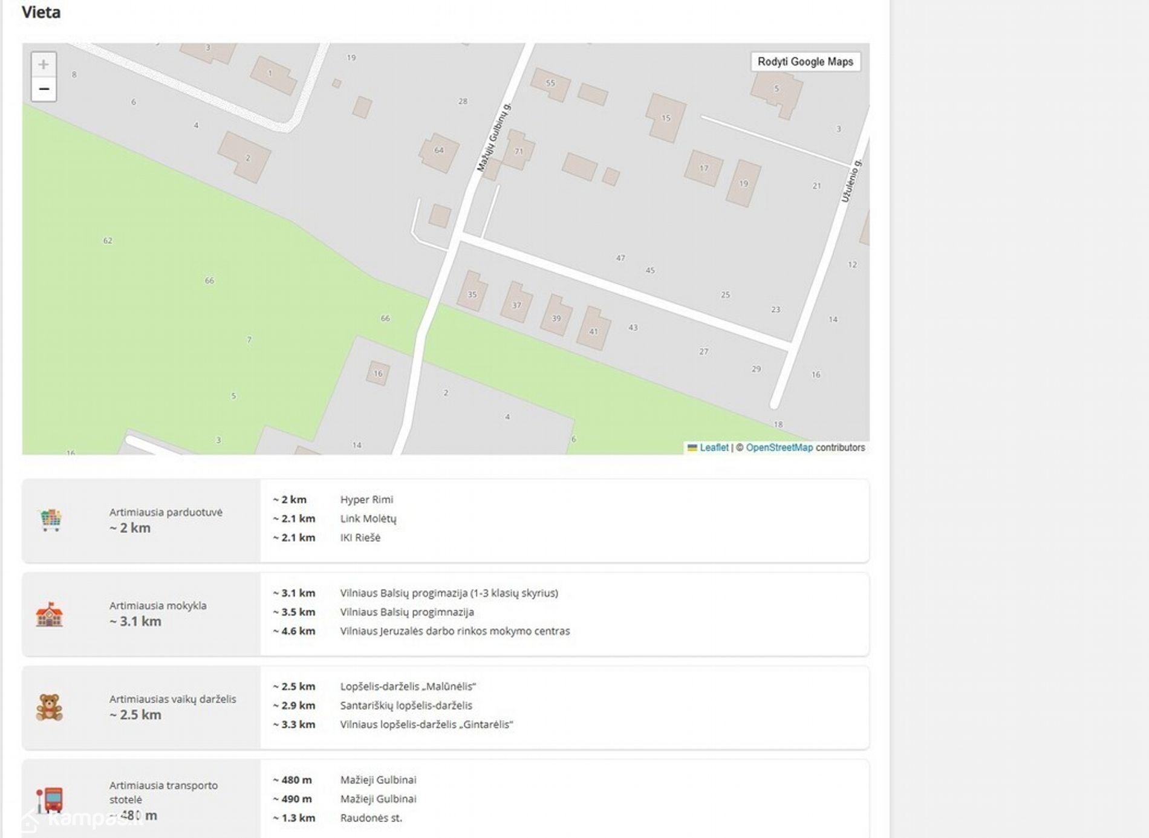1149x838 pixels.
Task: Select the Link Molėtų store entry
Action: pos(368,518)
